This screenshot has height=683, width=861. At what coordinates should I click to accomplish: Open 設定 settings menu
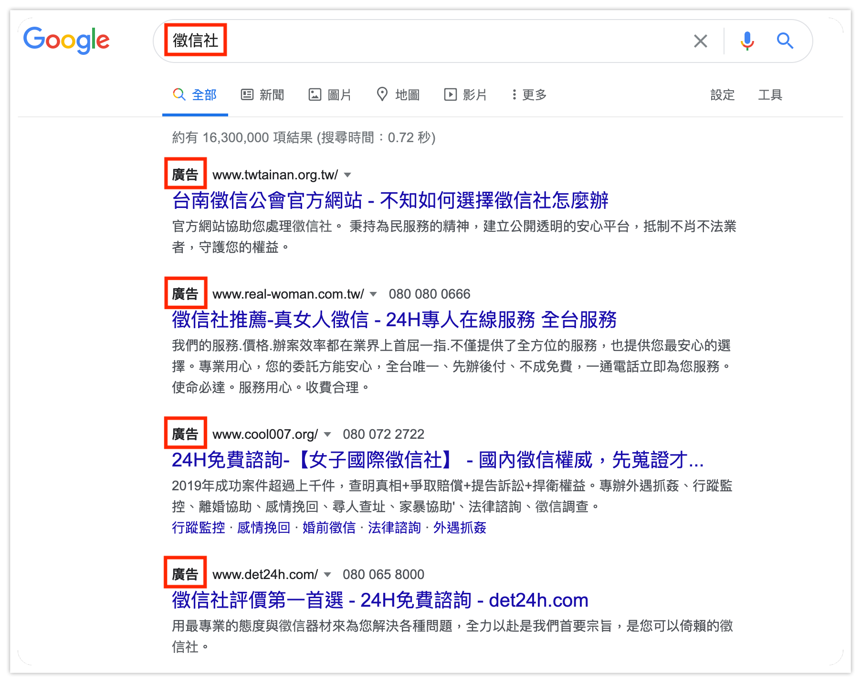click(x=722, y=95)
